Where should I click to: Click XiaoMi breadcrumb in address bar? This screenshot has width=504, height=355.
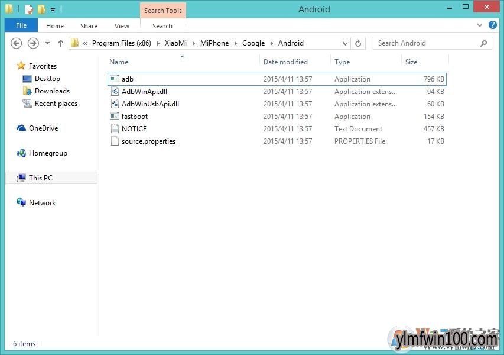coord(175,43)
